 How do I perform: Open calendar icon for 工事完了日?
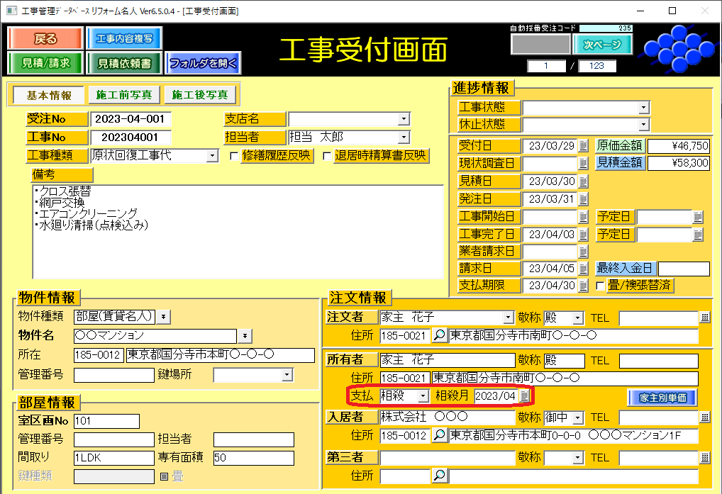[583, 235]
